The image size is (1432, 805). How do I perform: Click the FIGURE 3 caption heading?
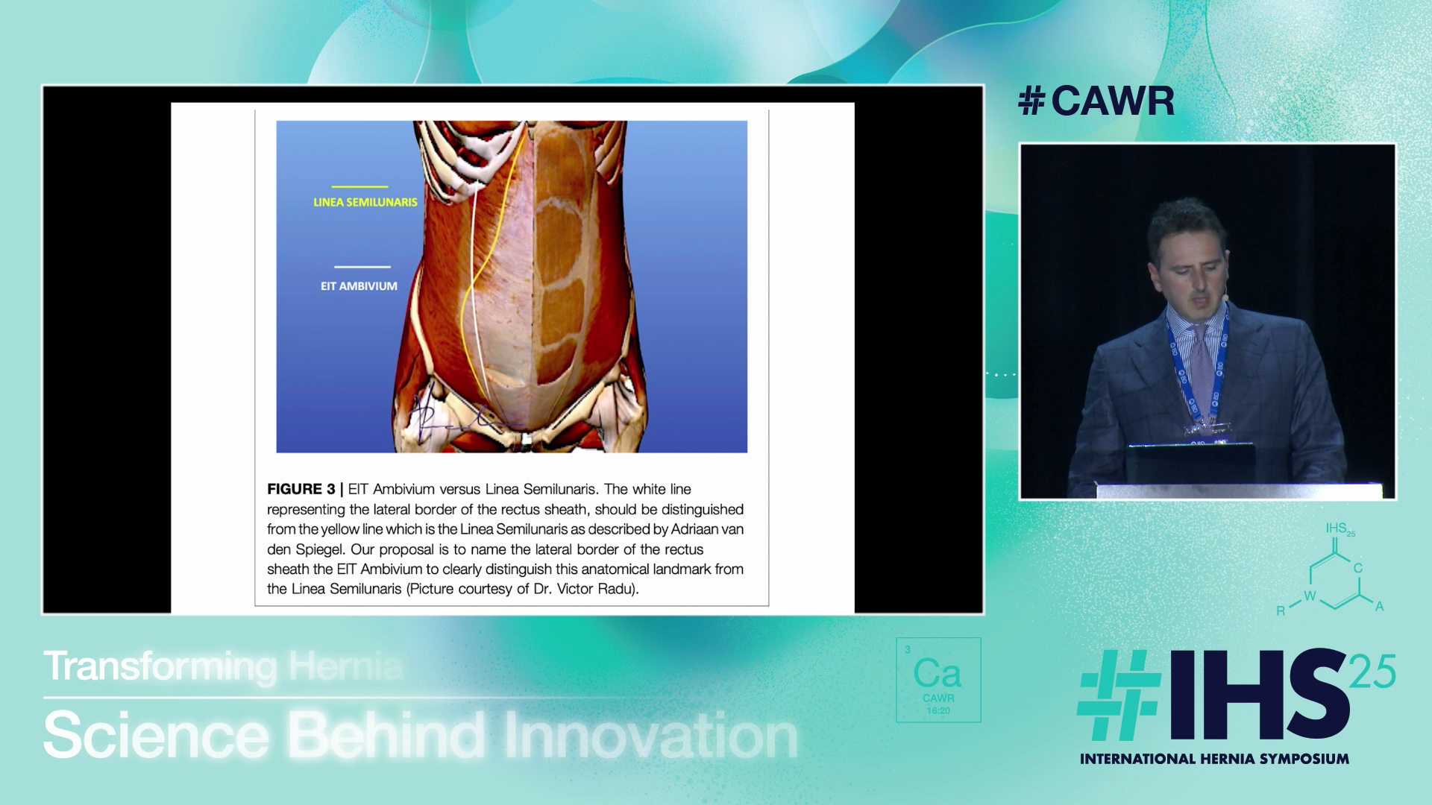click(301, 490)
